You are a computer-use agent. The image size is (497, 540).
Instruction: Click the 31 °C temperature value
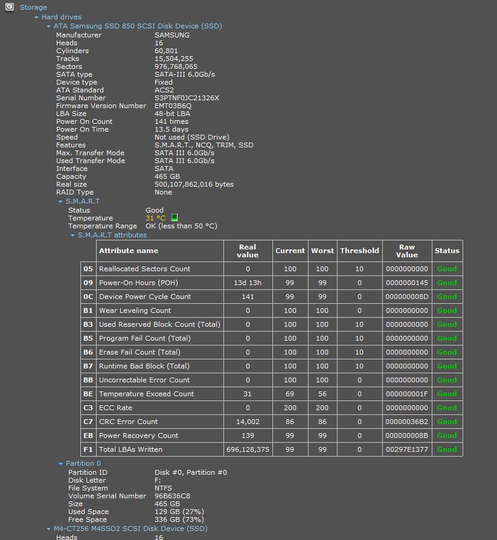pos(156,218)
